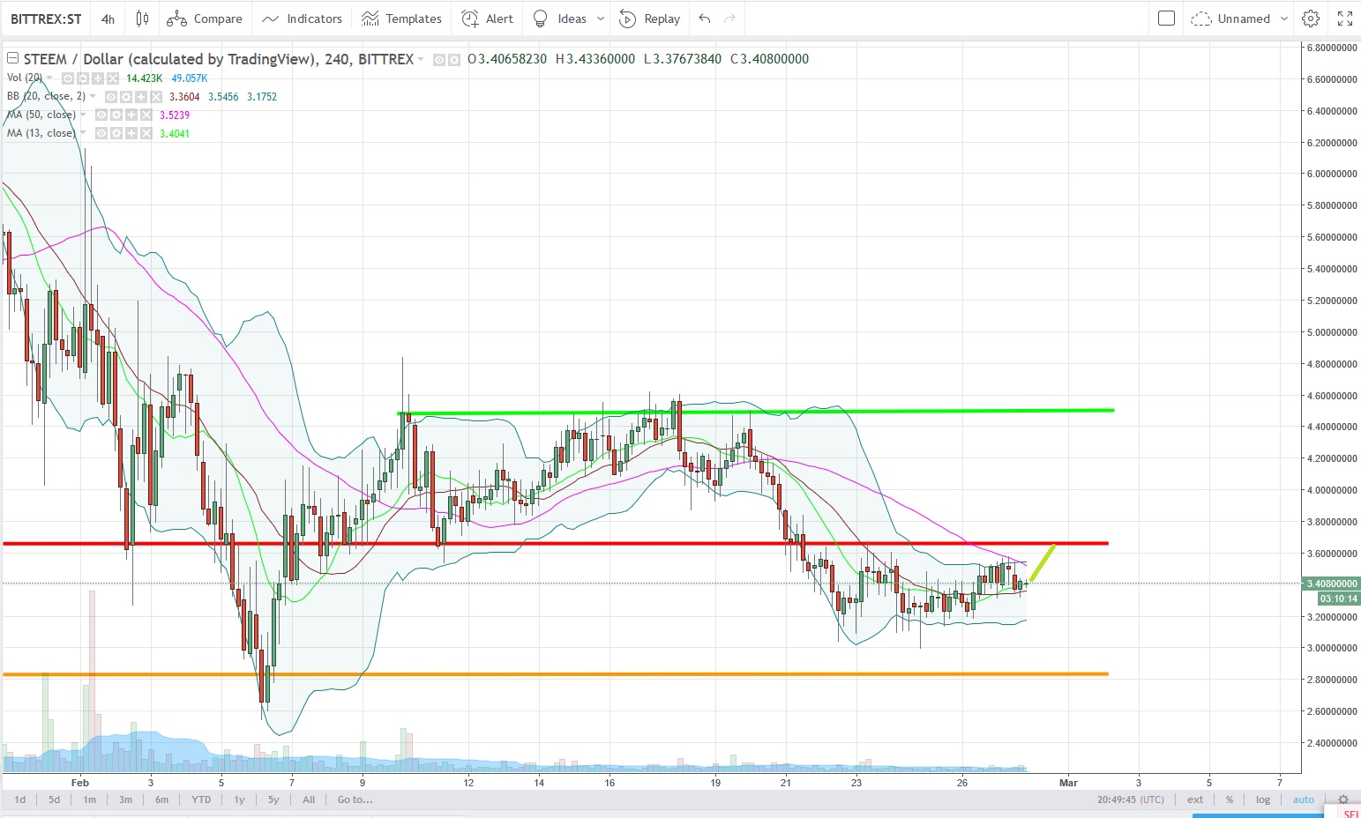Open Vol (20) format settings gear
The height and width of the screenshot is (818, 1361).
coord(83,78)
